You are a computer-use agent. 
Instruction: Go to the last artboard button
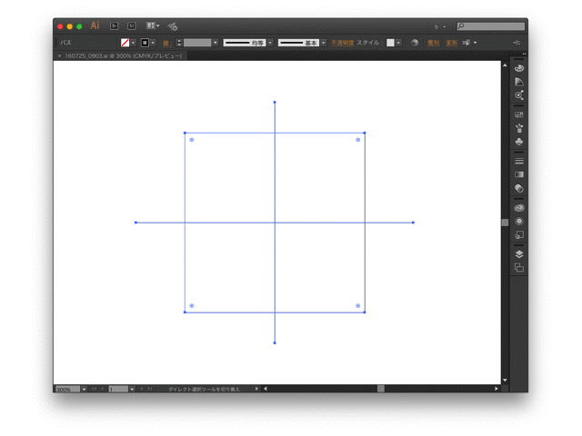[x=149, y=389]
